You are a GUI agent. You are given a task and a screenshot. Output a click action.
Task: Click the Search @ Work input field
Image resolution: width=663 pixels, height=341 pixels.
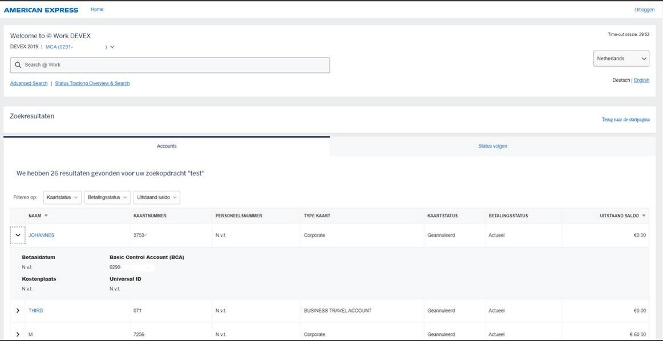171,65
